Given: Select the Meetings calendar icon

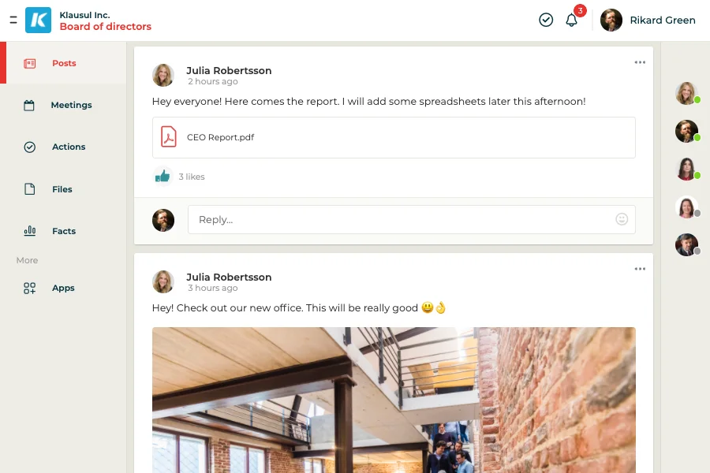Looking at the screenshot, I should point(29,105).
